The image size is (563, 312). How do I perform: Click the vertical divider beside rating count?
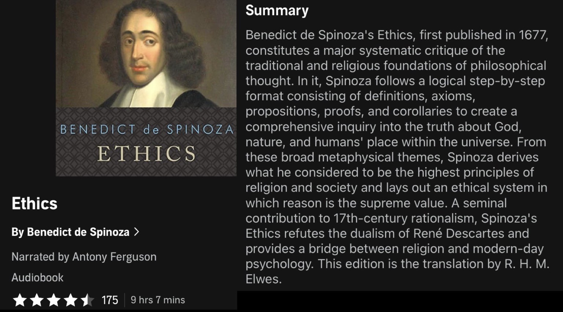coord(125,300)
